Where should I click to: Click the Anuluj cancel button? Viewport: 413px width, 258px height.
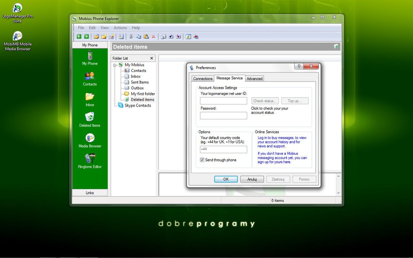tap(252, 179)
